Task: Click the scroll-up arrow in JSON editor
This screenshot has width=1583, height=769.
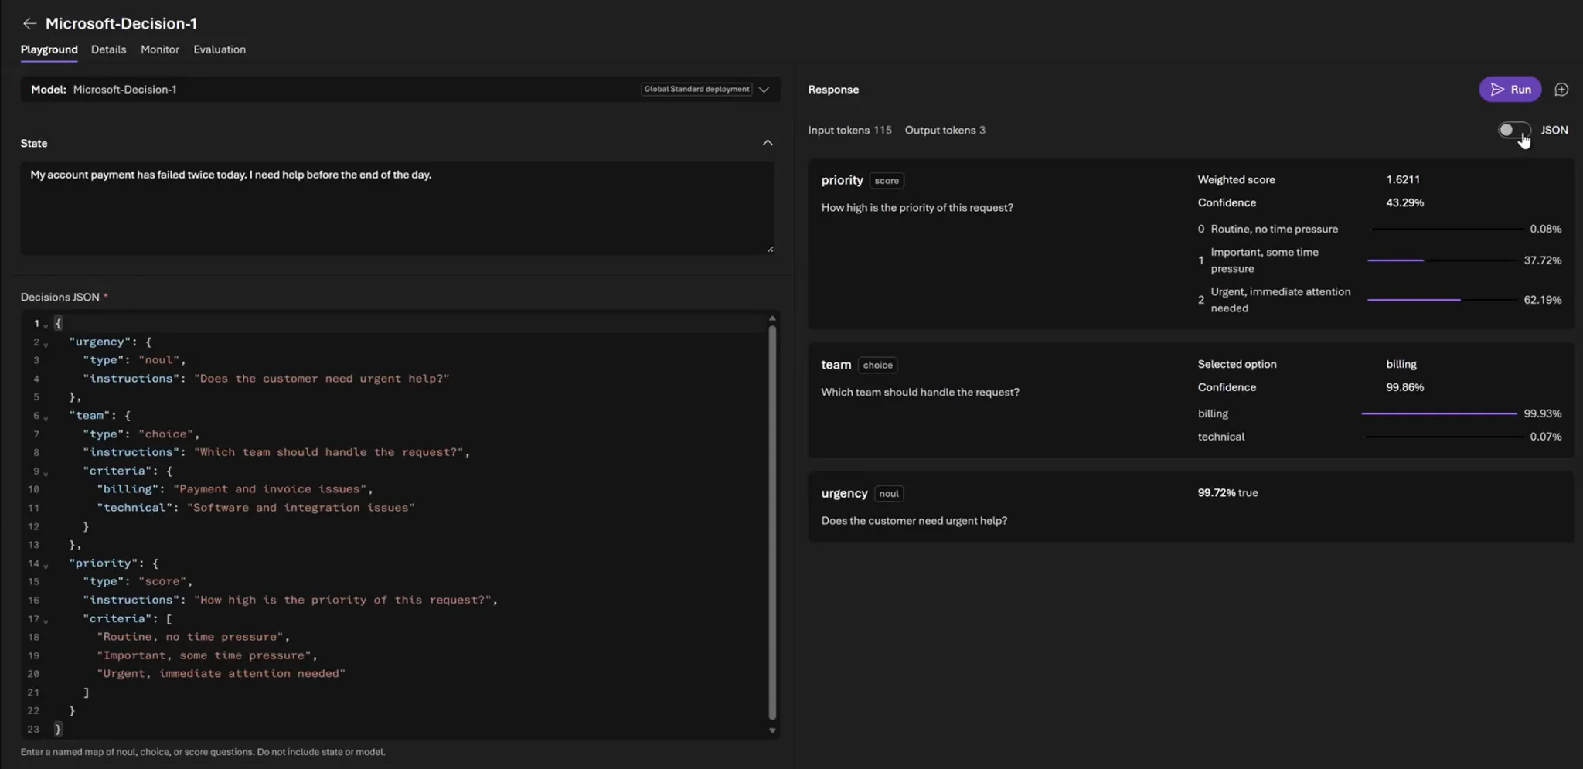Action: (x=771, y=318)
